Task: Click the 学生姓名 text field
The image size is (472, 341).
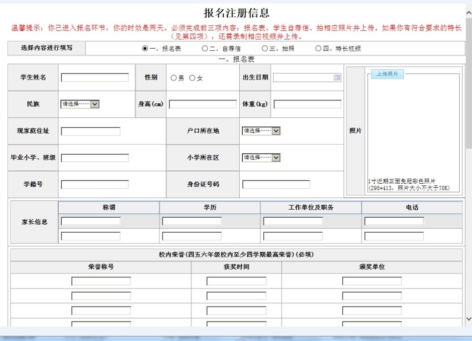Action: coord(95,78)
